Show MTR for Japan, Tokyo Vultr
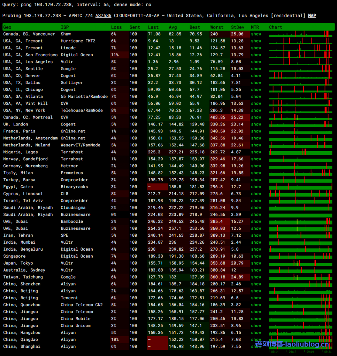Image resolution: width=337 pixels, height=356 pixels. coord(256,263)
